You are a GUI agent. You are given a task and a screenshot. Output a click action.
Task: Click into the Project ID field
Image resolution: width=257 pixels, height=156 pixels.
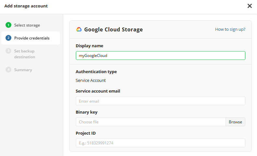click(160, 143)
